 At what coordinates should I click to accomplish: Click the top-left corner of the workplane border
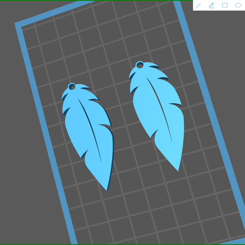18,25
